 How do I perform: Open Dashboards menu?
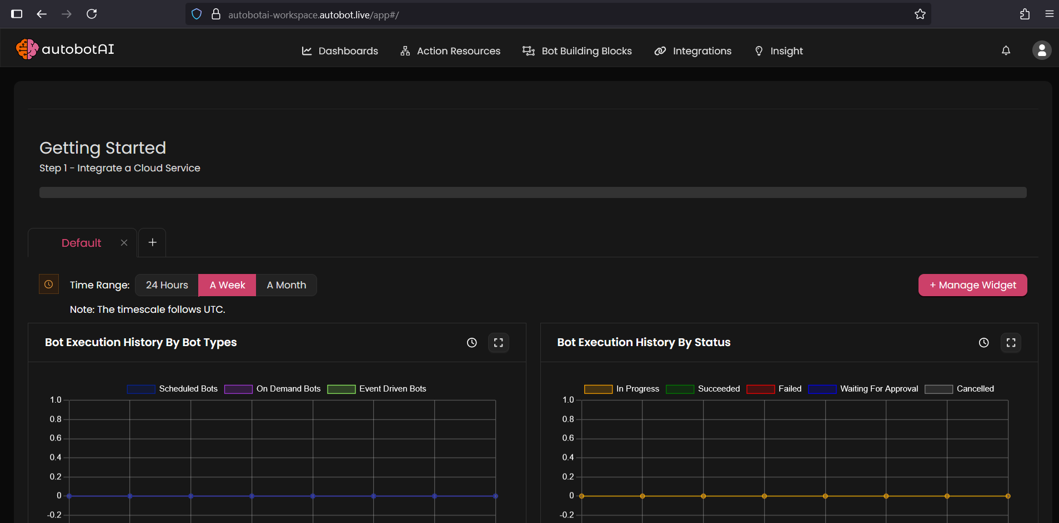(340, 51)
